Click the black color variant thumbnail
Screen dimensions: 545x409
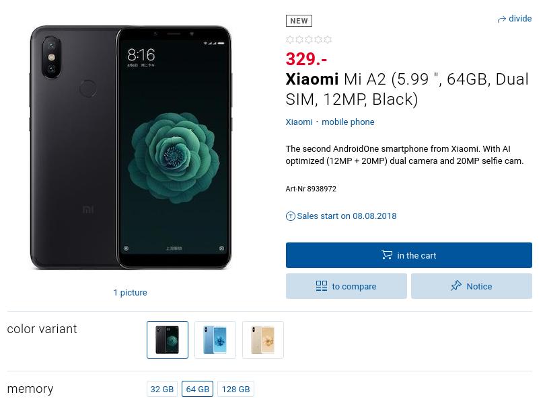click(167, 340)
